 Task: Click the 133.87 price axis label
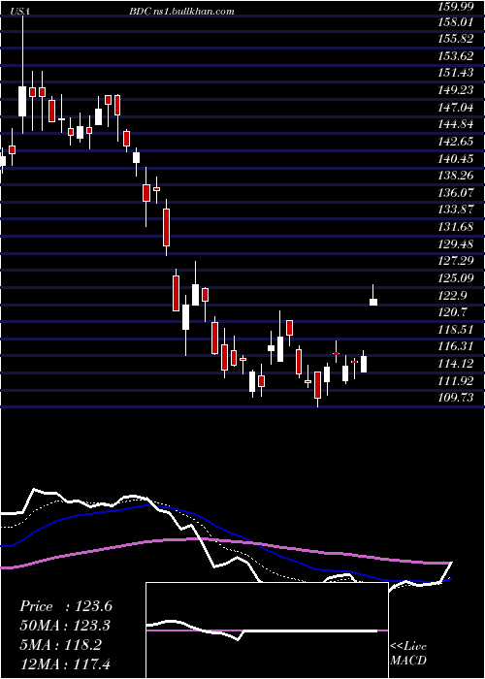[455, 210]
